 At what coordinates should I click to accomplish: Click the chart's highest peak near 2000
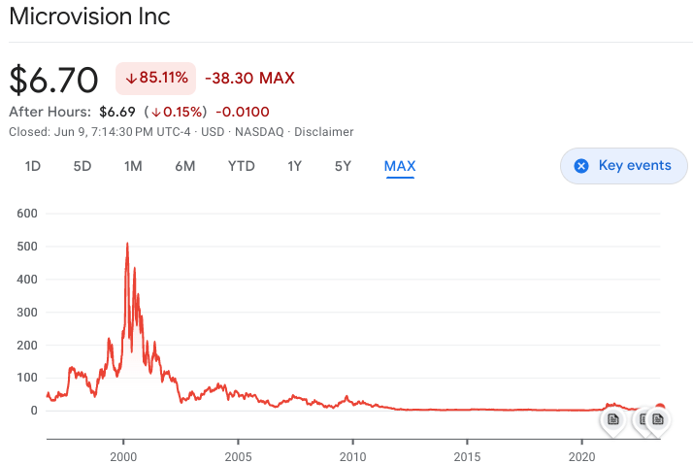(x=127, y=245)
